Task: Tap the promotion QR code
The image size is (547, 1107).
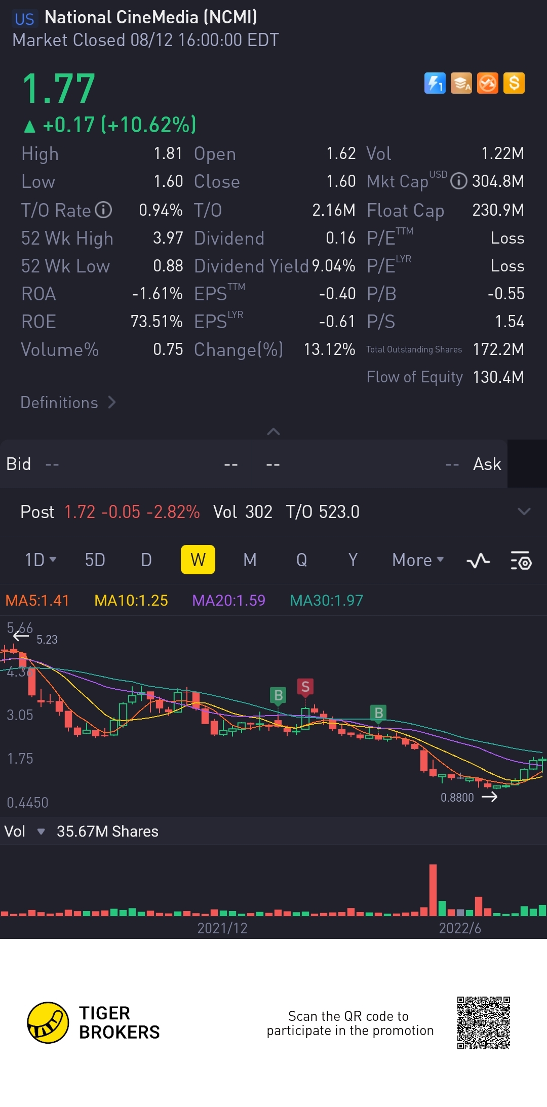Action: tap(484, 1022)
